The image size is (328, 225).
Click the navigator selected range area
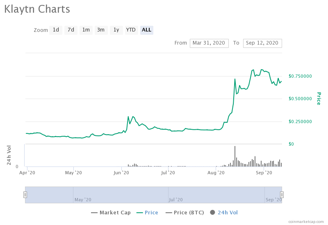153,195
